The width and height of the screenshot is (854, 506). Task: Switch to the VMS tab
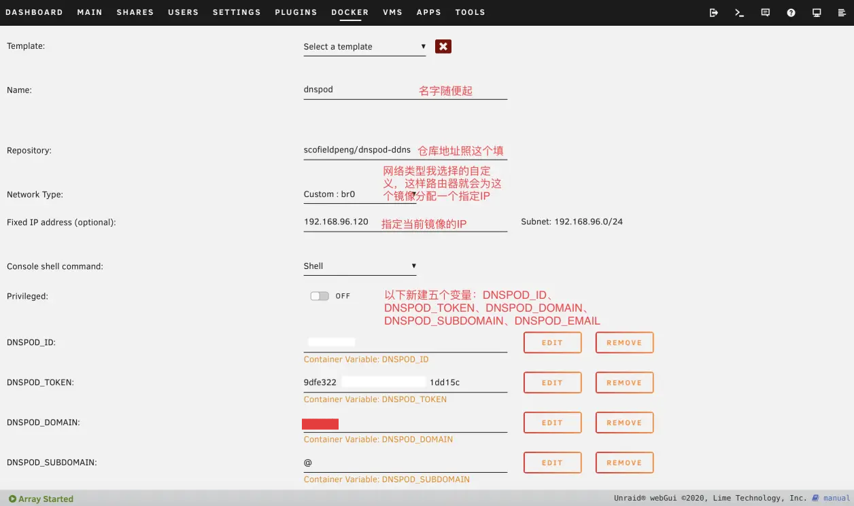393,12
